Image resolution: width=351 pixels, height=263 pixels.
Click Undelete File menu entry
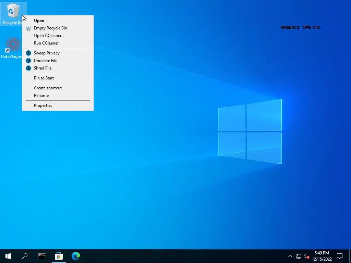58,61
